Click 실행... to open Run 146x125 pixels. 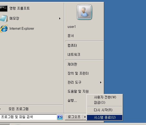coord(72,100)
